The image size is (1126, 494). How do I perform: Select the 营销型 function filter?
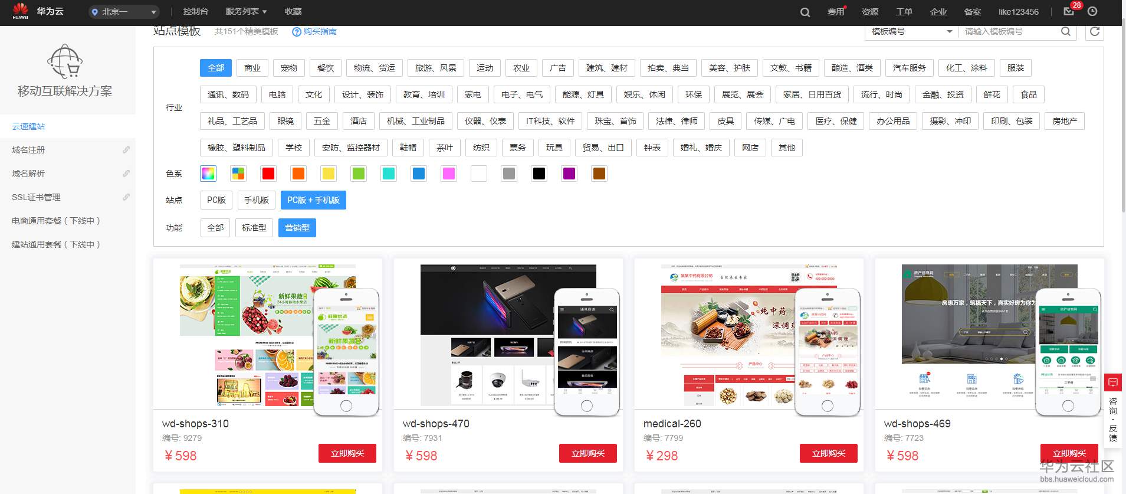297,228
